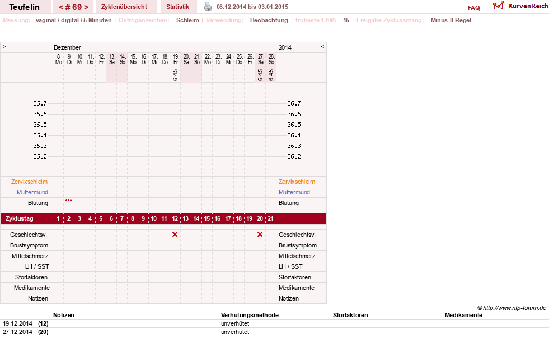Click the left Blutung row label
This screenshot has width=549, height=348.
(x=38, y=203)
